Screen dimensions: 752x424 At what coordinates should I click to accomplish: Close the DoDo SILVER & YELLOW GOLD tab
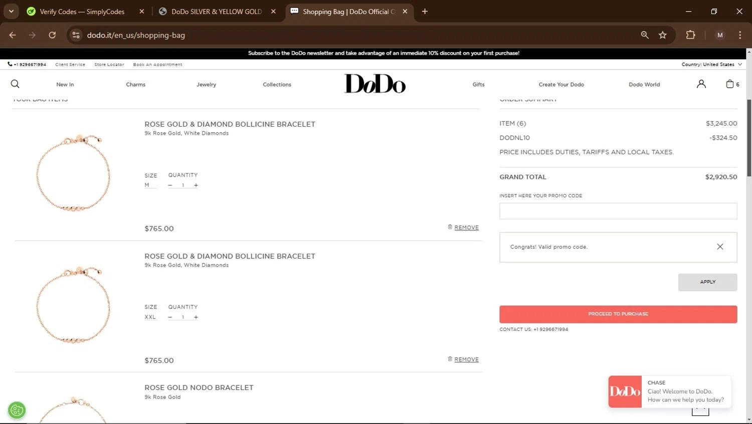click(x=273, y=11)
